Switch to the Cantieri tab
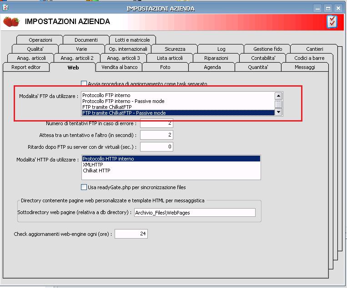The width and height of the screenshot is (347, 288). coord(314,49)
